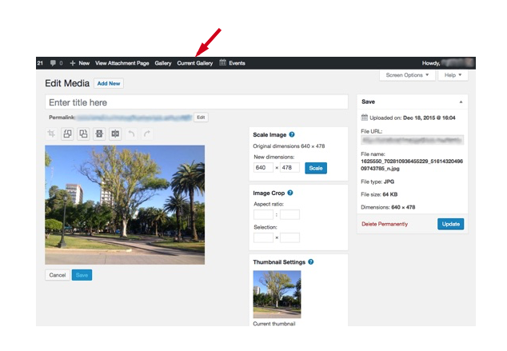Click first Aspect ratio field
This screenshot has width=507, height=351.
(263, 214)
